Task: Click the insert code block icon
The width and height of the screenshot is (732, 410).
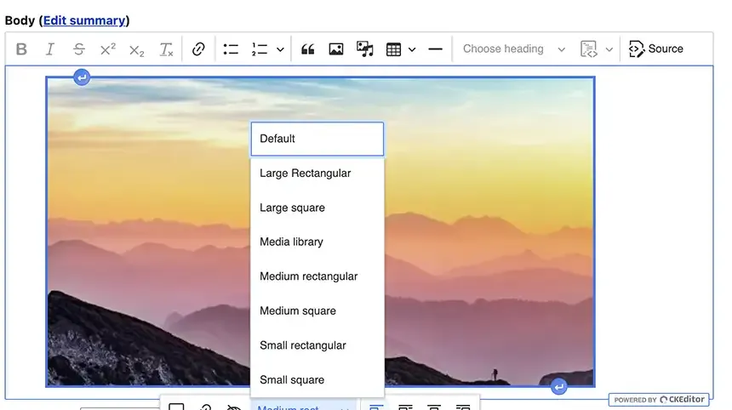Action: pos(589,49)
